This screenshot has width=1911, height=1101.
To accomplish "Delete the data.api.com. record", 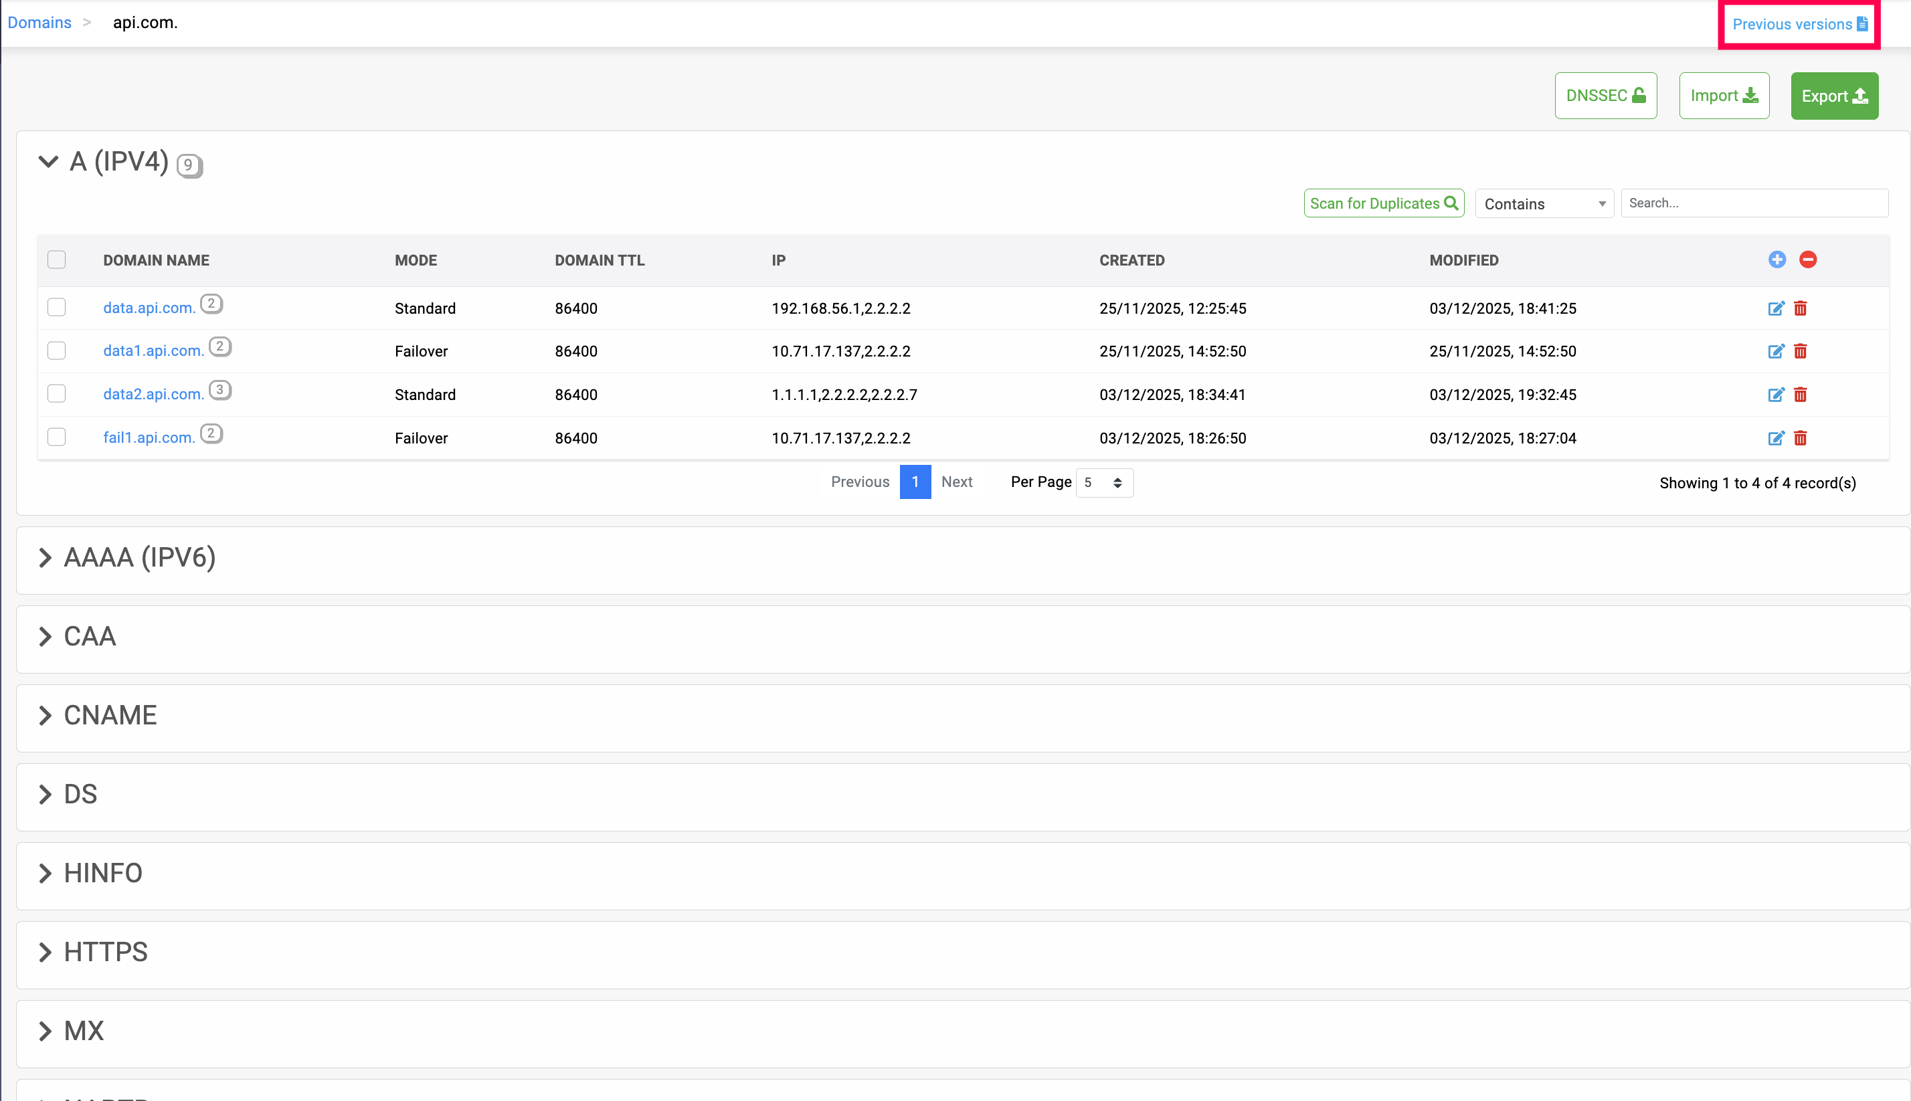I will click(1800, 308).
